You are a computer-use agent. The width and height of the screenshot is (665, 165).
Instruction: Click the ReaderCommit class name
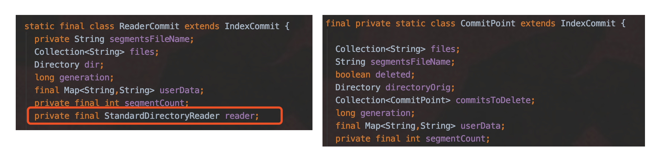[149, 26]
